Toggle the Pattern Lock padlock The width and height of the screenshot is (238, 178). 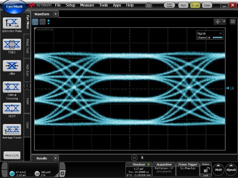click(x=206, y=170)
